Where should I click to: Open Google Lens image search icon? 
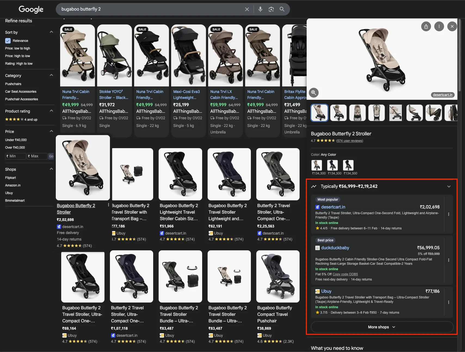tap(271, 9)
